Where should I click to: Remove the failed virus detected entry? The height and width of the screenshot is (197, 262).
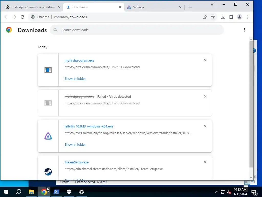click(x=205, y=96)
